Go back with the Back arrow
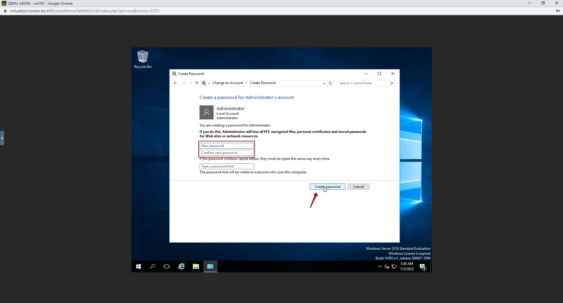 tap(175, 83)
